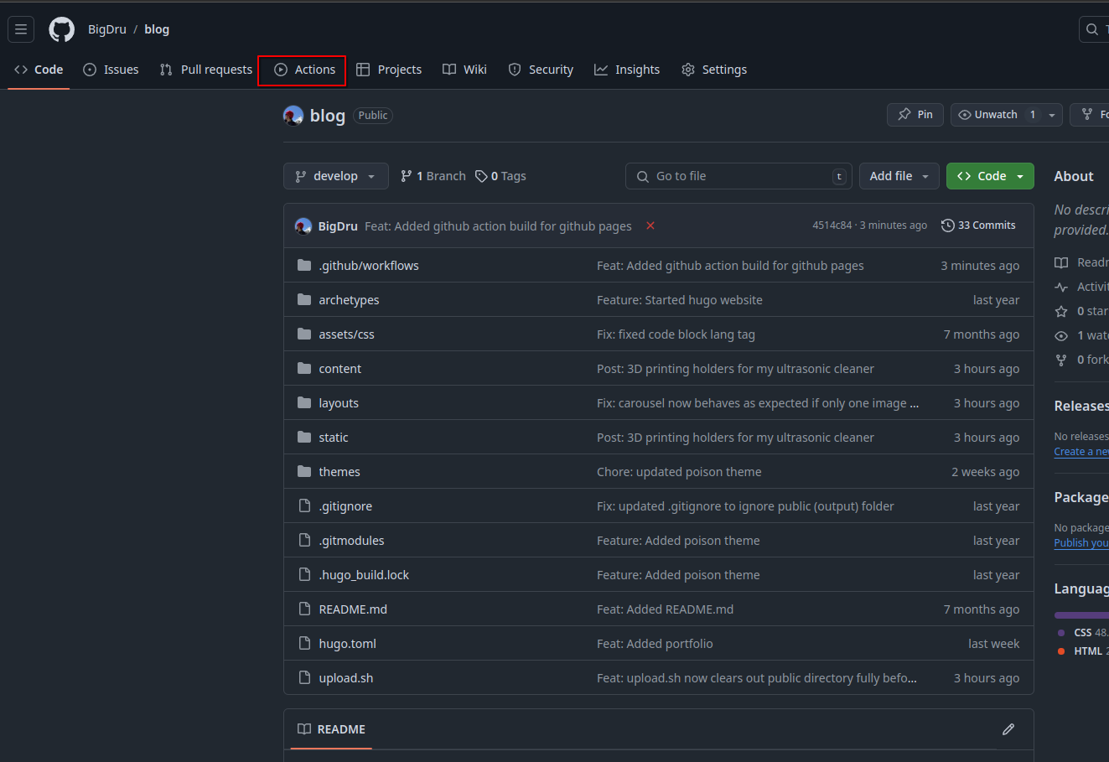Viewport: 1109px width, 762px height.
Task: Open the 33 Commits history
Action: tap(978, 225)
